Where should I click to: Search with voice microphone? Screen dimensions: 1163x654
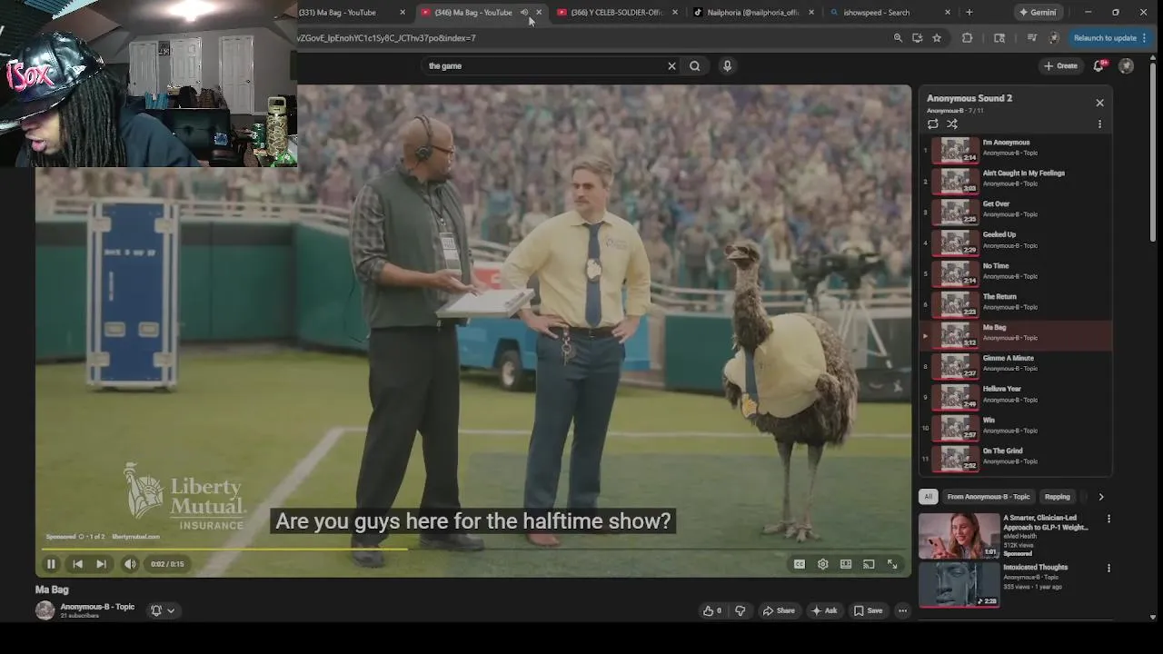pos(727,66)
